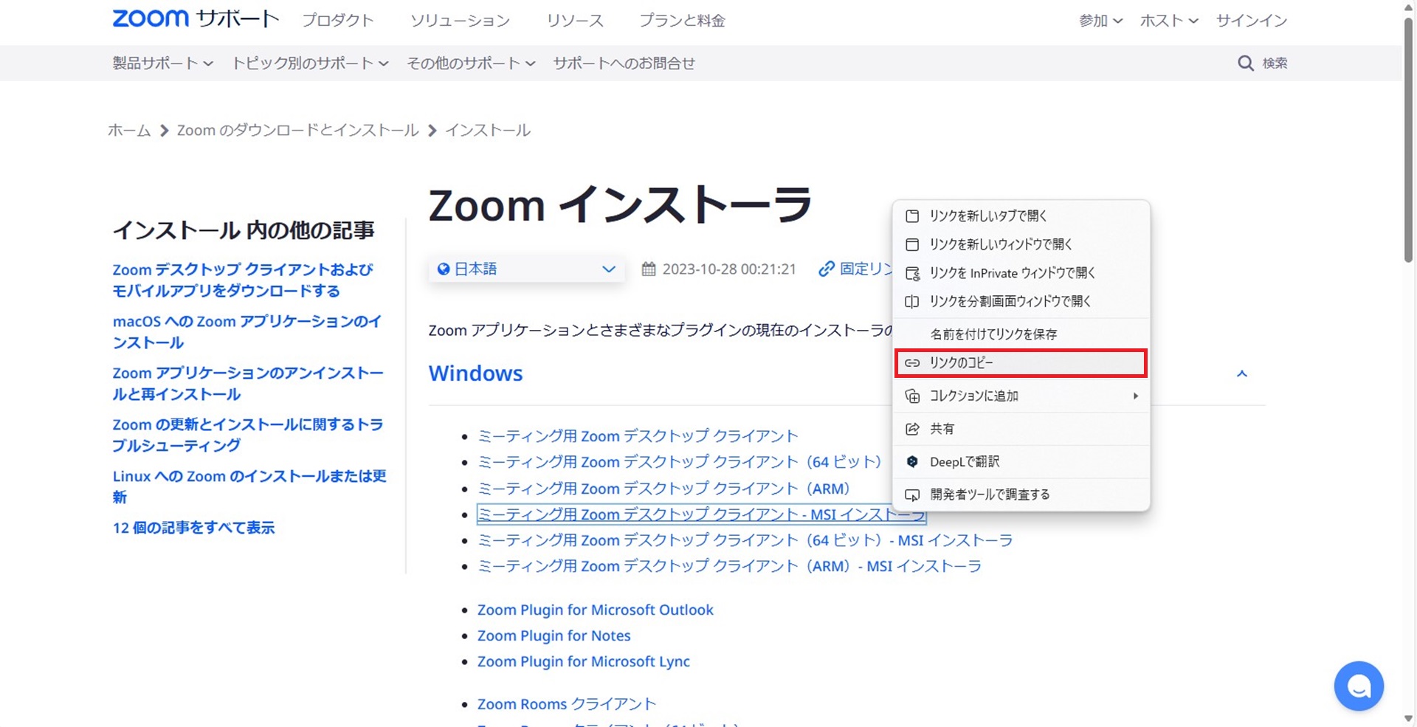
Task: Click Zoom のダウンロードとインストール breadcrumb
Action: point(297,131)
